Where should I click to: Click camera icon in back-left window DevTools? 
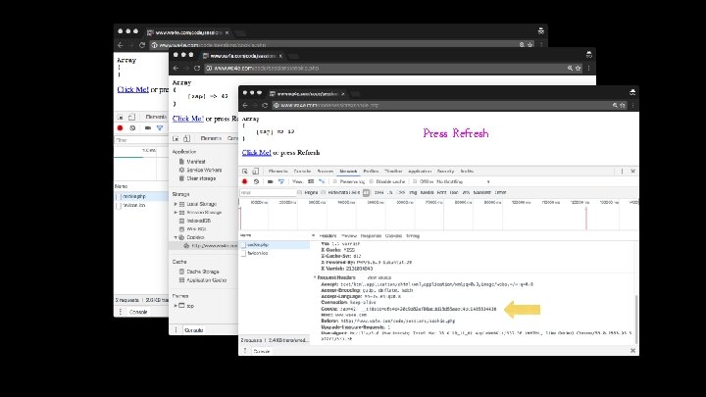point(148,128)
